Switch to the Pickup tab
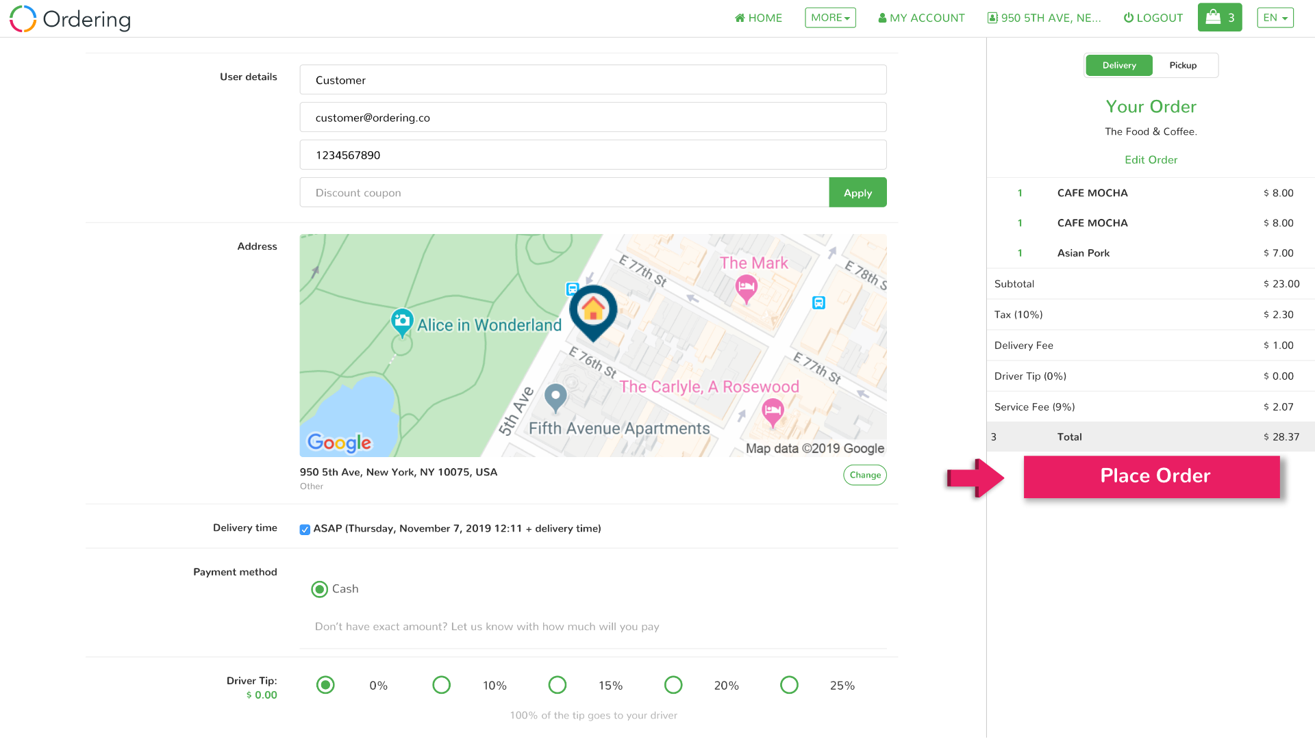Viewport: 1315px width, 739px height. point(1183,65)
